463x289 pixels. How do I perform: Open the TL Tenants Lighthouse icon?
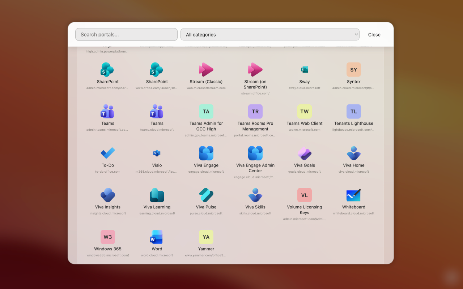pyautogui.click(x=354, y=112)
